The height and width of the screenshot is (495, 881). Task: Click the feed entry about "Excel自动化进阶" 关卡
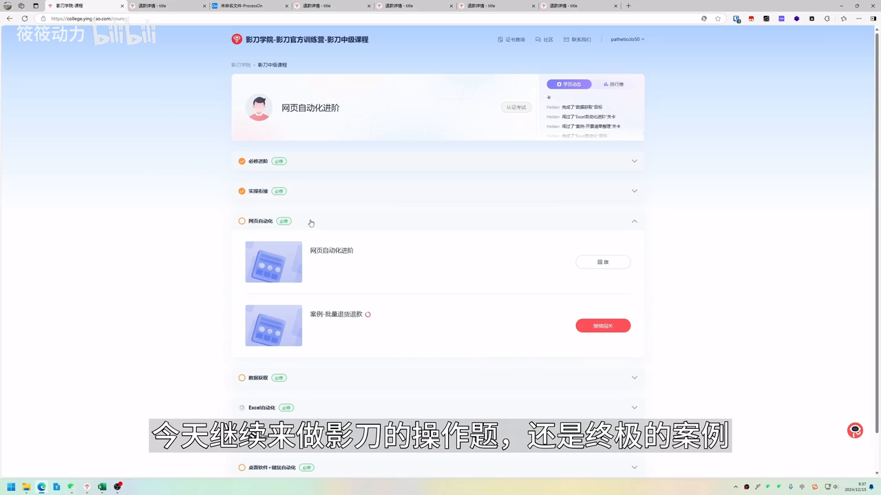pos(581,117)
